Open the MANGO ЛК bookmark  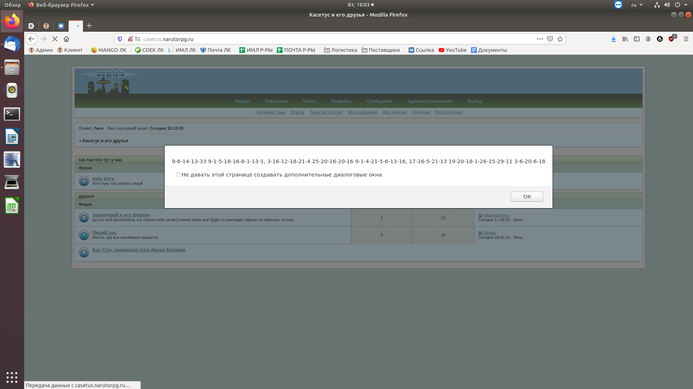pyautogui.click(x=109, y=50)
